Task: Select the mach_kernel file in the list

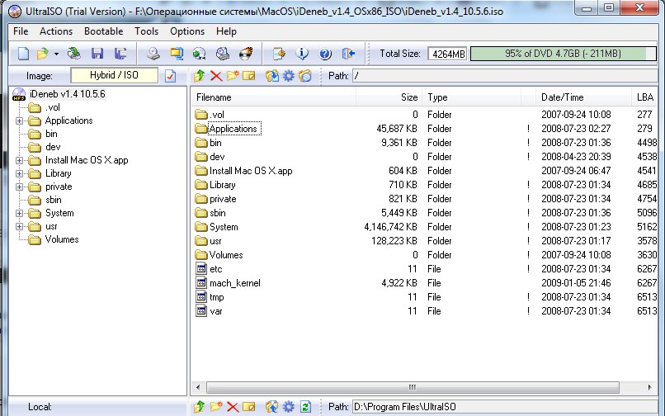Action: [x=234, y=283]
